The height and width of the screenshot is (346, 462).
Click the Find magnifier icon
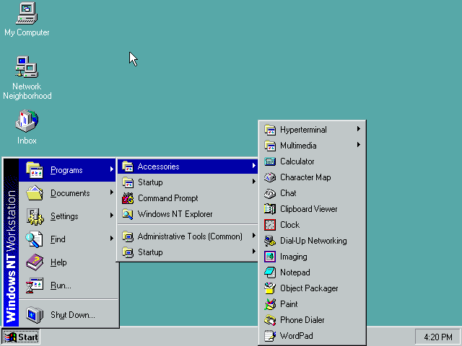pos(34,239)
